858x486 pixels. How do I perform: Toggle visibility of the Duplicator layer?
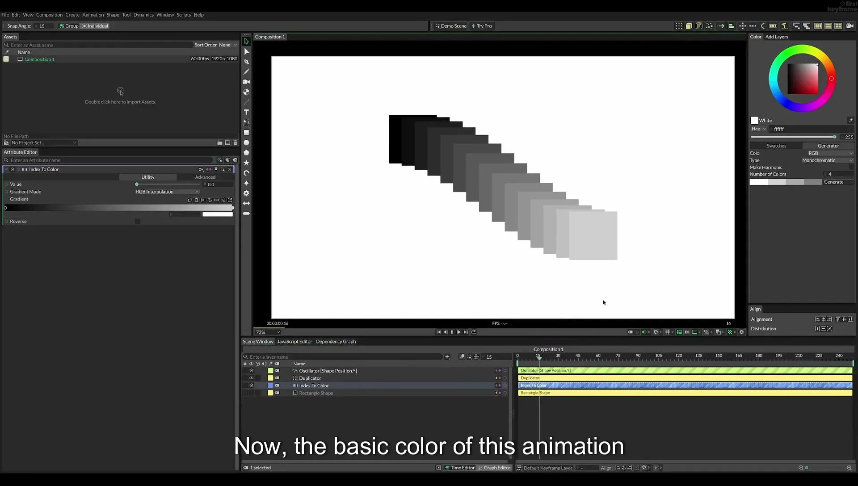(251, 378)
